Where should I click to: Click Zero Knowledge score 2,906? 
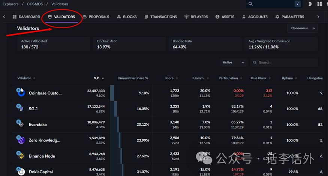click(x=174, y=138)
